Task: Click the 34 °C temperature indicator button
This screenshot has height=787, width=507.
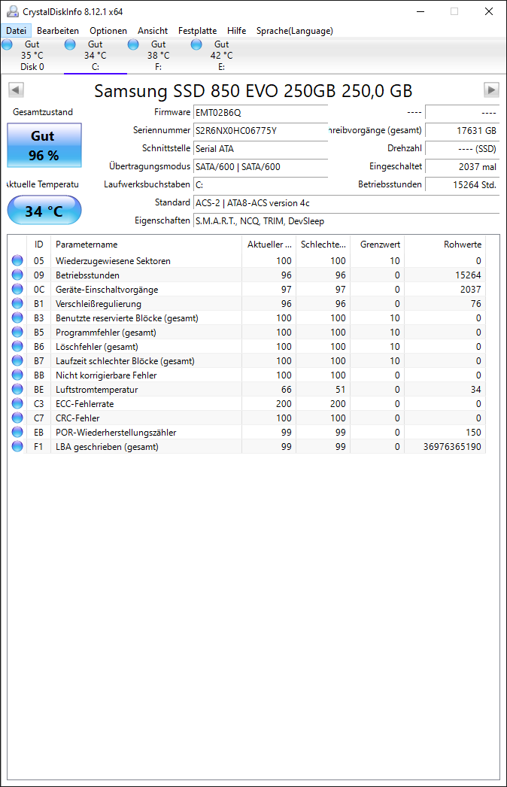Action: click(44, 211)
